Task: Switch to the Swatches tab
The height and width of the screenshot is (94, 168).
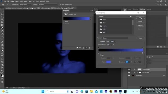Action: coord(135,9)
